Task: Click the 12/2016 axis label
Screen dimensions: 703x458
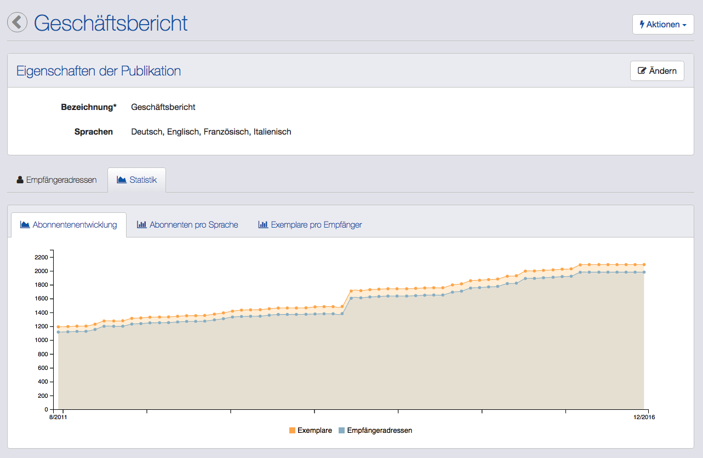Action: [644, 417]
